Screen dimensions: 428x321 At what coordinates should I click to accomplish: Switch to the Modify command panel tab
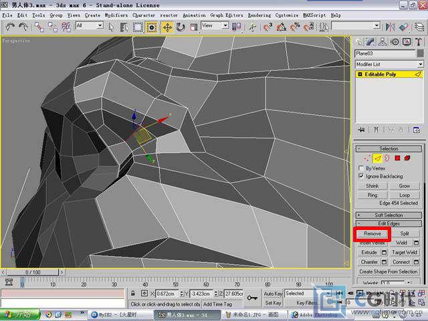point(370,41)
